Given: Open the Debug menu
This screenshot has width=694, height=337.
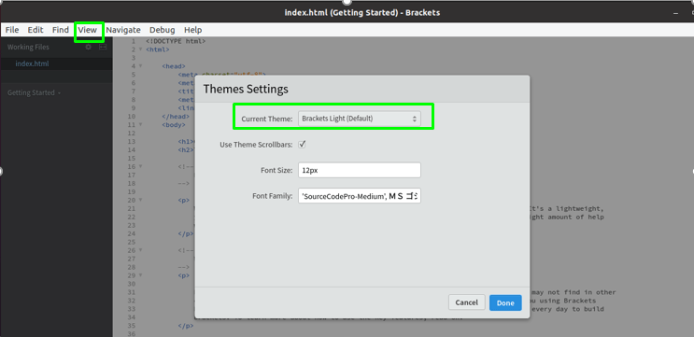Looking at the screenshot, I should coord(162,30).
